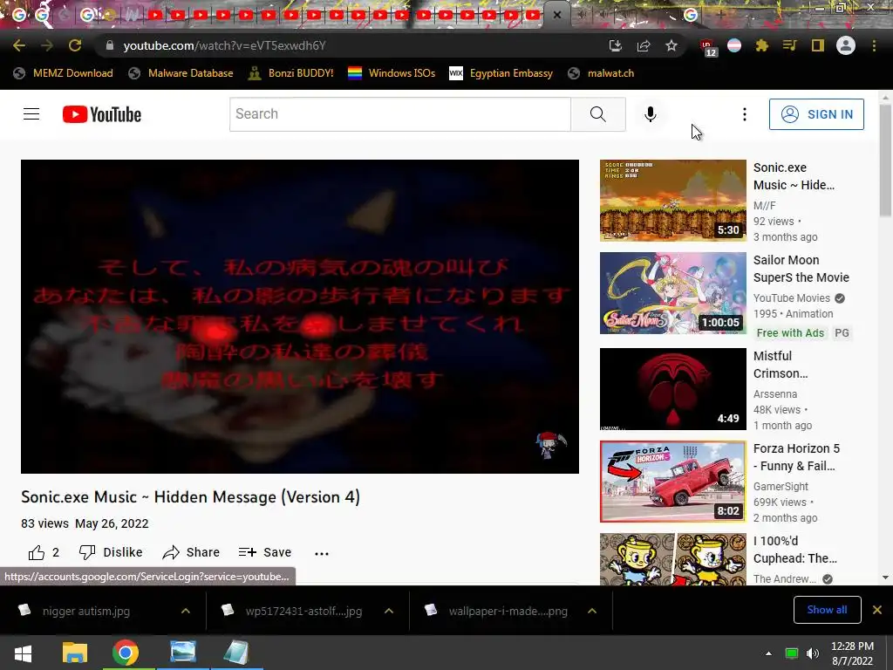Viewport: 893px width, 670px height.
Task: Open YouTube settings three-dot menu
Action: (x=745, y=114)
